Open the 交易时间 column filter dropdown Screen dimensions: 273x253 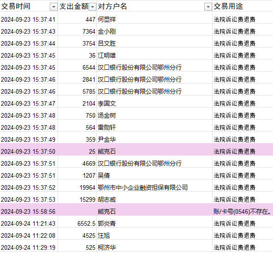pos(53,7)
